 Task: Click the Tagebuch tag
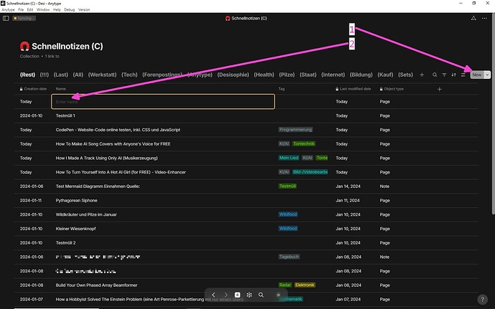click(289, 257)
